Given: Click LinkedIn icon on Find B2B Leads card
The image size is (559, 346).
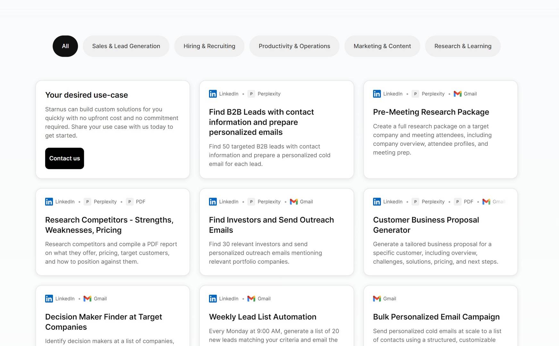Looking at the screenshot, I should click(x=213, y=94).
